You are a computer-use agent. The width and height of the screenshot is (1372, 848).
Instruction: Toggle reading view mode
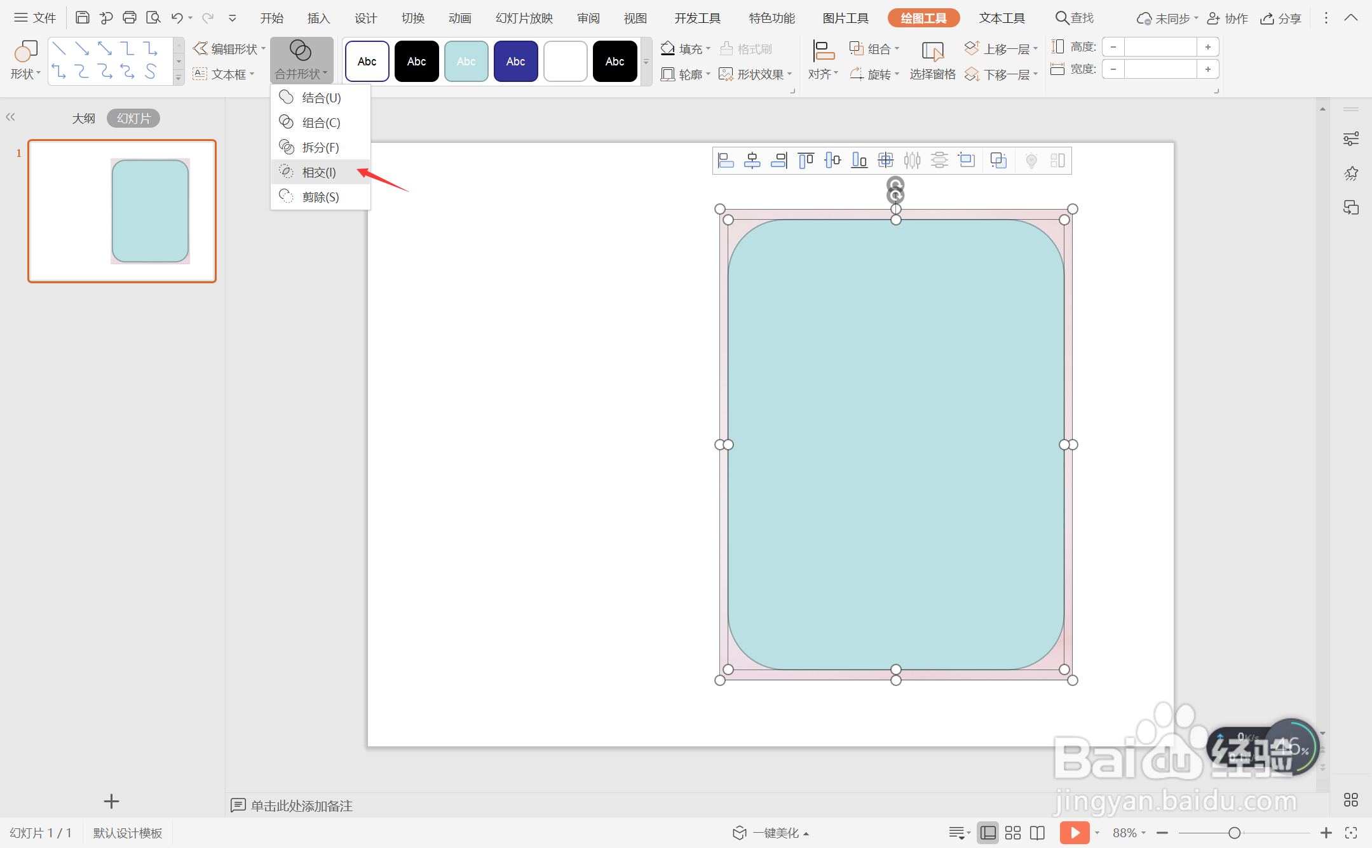point(1037,832)
